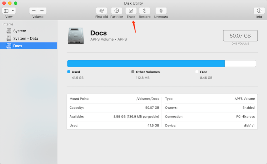Click the blue storage usage bar

[146, 64]
